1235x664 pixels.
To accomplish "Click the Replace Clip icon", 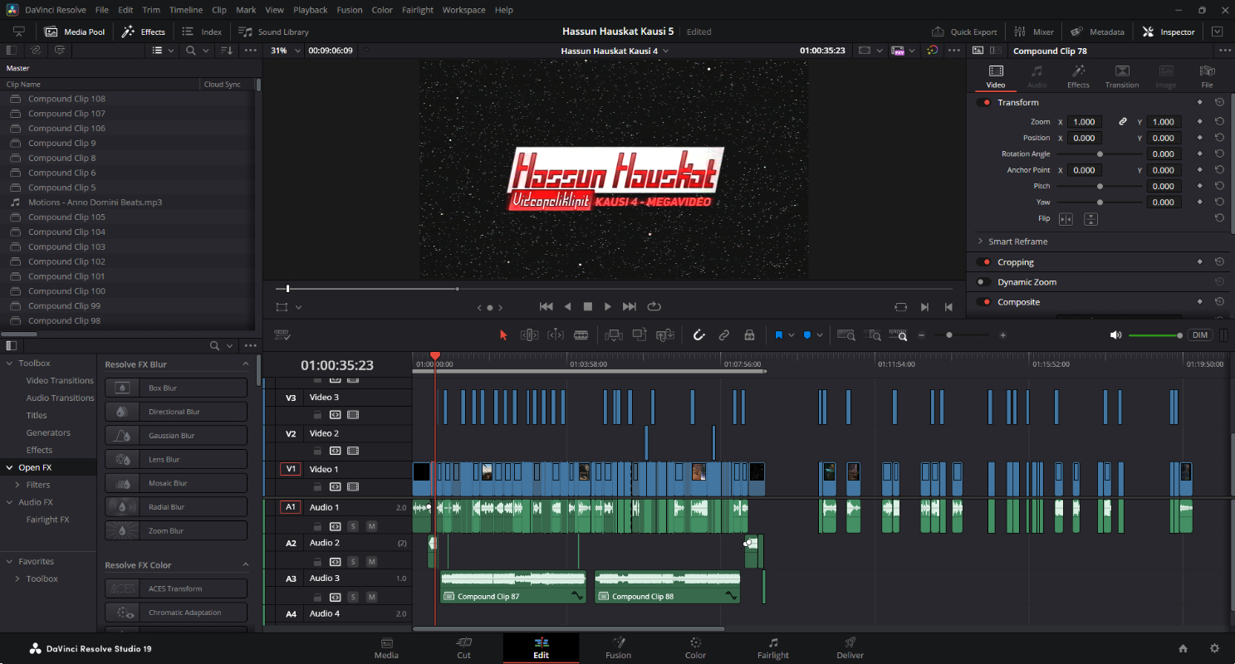I will tap(665, 335).
